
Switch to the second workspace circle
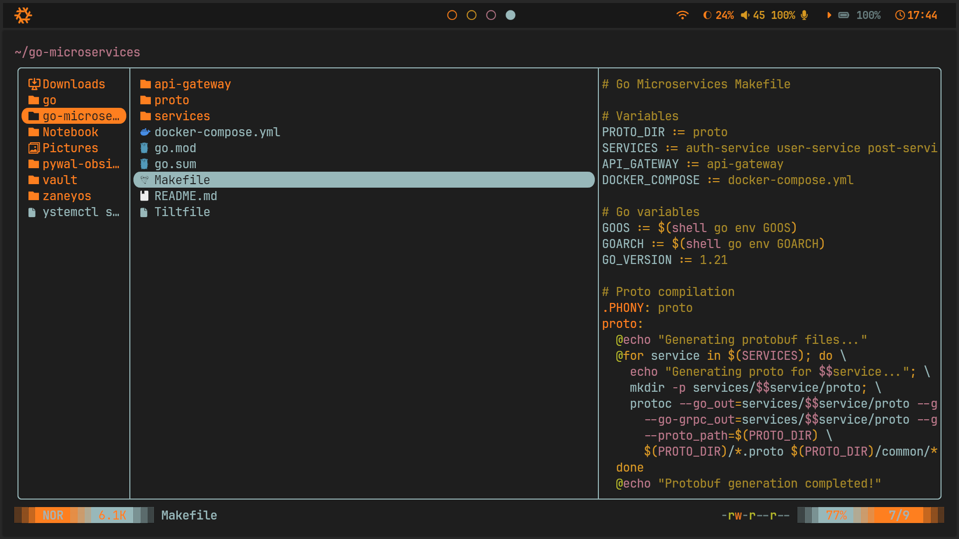(x=472, y=15)
